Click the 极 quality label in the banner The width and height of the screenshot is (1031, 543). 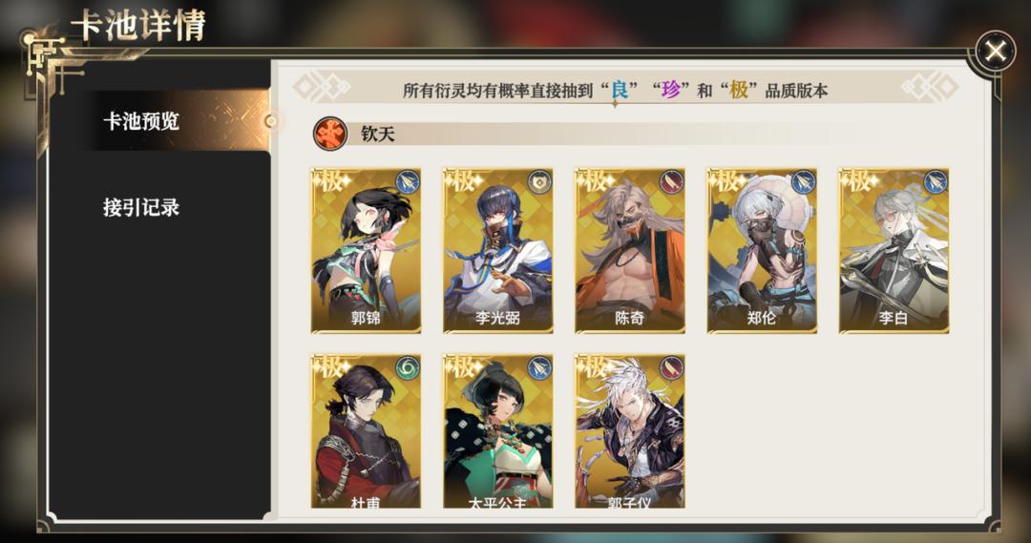click(739, 90)
